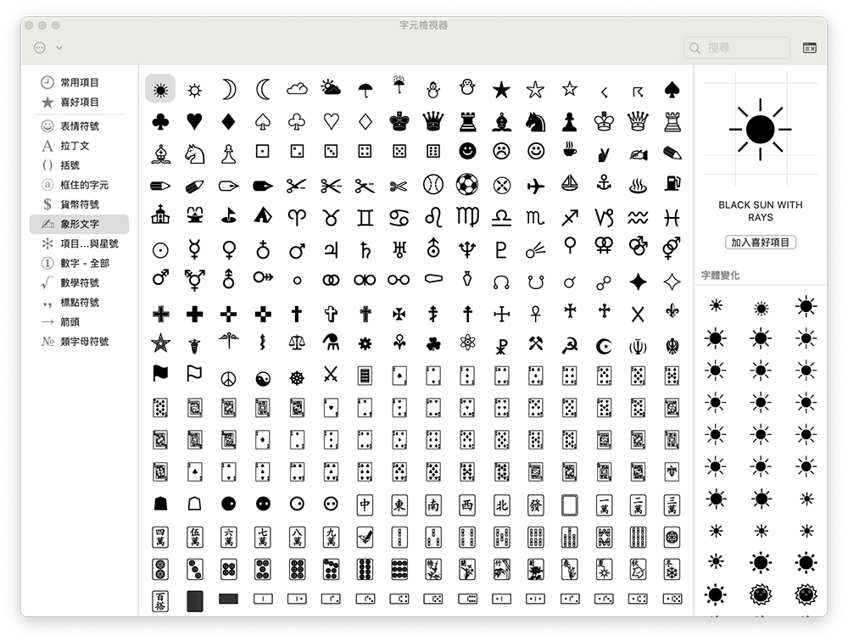Click the large sun preview
Screen dimensions: 848x641
[x=760, y=129]
